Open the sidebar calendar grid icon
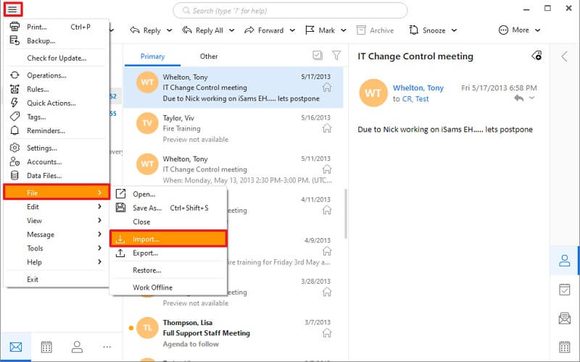Screen dimensions: 580x362 (x=565, y=347)
